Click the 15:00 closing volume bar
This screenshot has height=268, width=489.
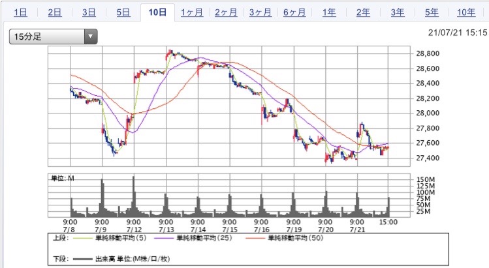click(x=388, y=207)
